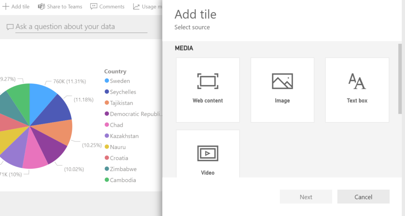Type in Ask a question field
The width and height of the screenshot is (405, 216).
(x=81, y=27)
